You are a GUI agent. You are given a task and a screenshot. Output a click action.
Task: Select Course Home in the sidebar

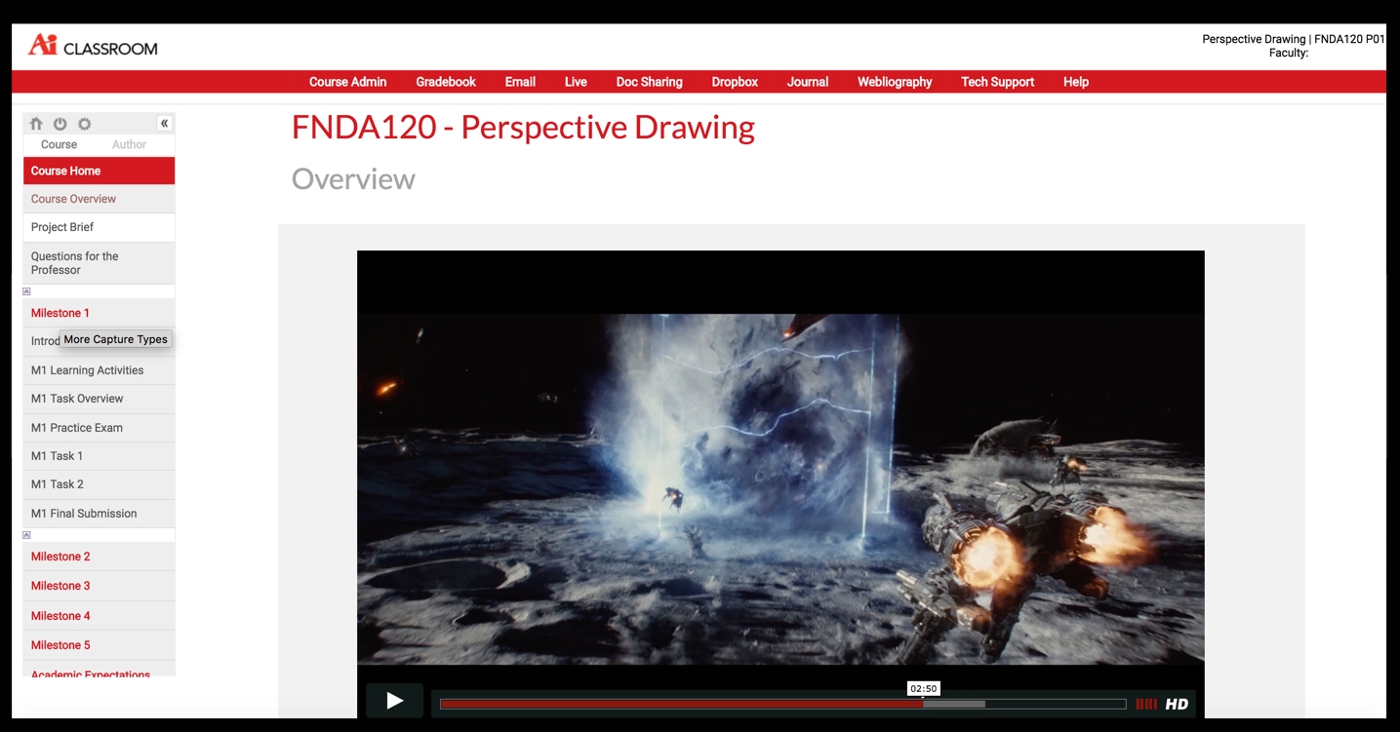click(99, 171)
